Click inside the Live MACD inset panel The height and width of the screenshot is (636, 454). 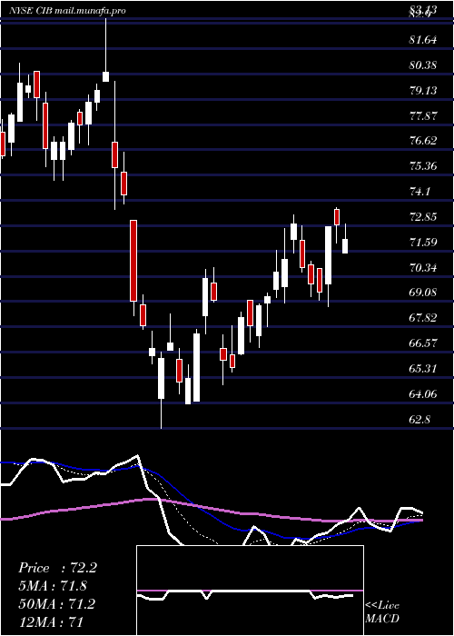(x=250, y=591)
